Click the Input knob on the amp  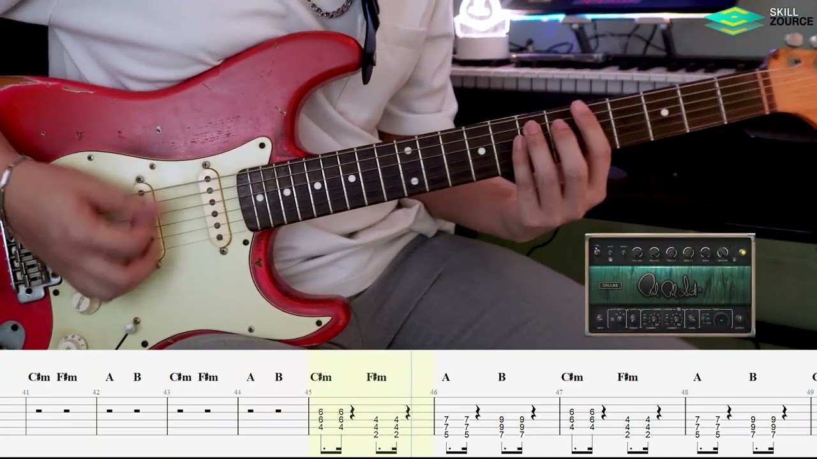click(x=599, y=319)
